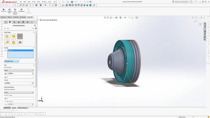Viewport: 210px width, 118px height.
Task: Toggle the eye icon beside the Profile list
Action: (x=6, y=50)
